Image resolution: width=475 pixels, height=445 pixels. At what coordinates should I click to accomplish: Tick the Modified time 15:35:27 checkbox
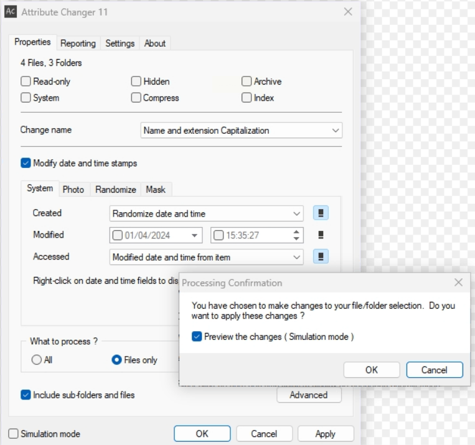(219, 235)
